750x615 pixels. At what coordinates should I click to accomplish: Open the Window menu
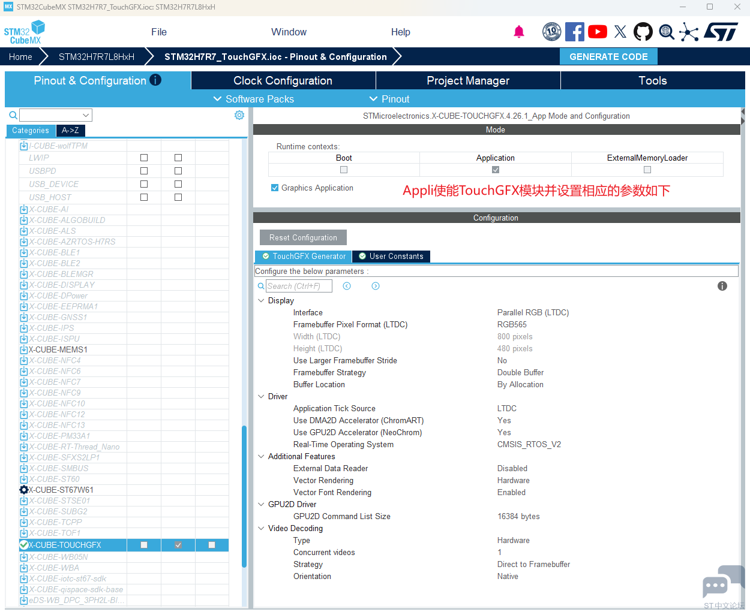click(289, 32)
